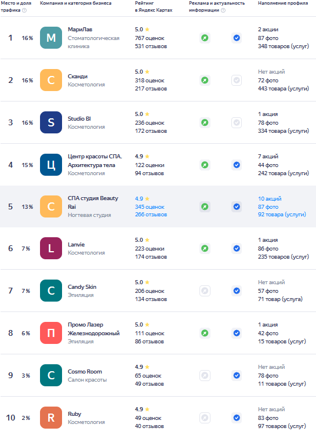Click the teal 'M' logo of МариЛав
Screen dimensions: 316x435
51,38
